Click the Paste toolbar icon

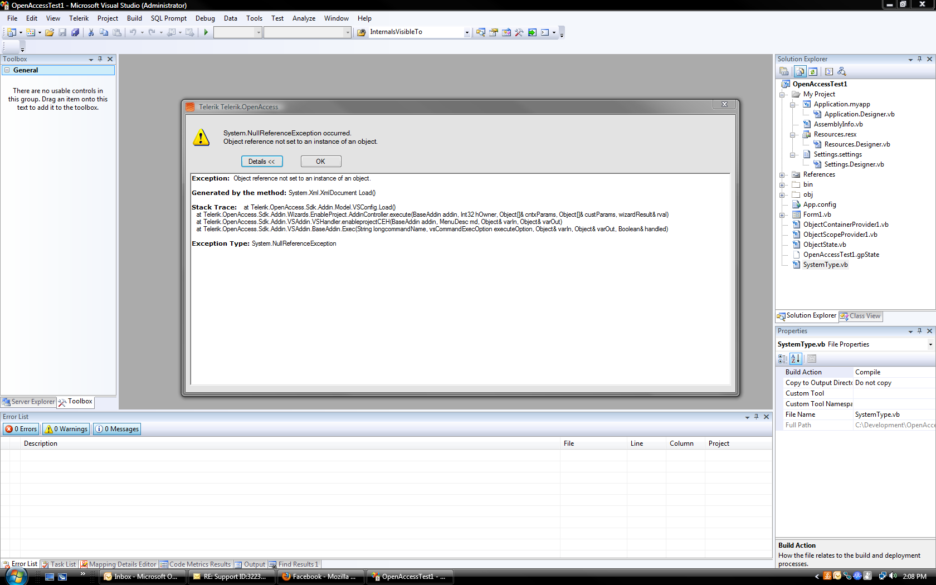point(117,32)
